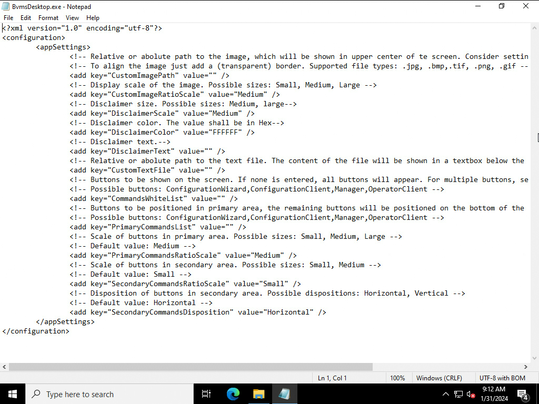Open Task View from the taskbar
The height and width of the screenshot is (404, 539).
coord(206,394)
